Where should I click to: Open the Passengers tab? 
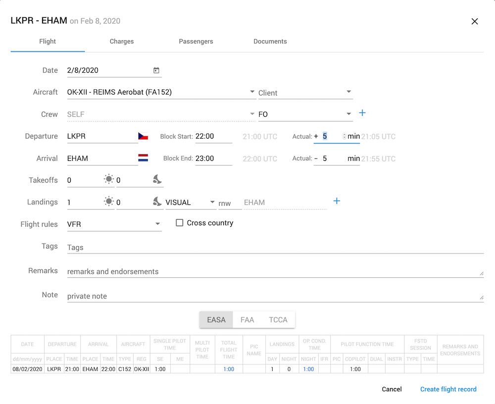[x=196, y=42]
